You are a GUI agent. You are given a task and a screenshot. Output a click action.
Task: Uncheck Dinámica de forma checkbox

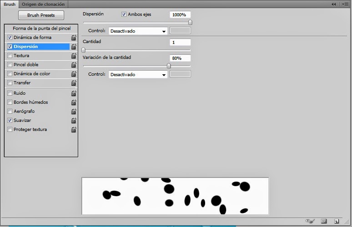click(10, 37)
